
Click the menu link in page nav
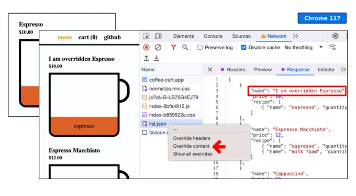pyautogui.click(x=64, y=37)
